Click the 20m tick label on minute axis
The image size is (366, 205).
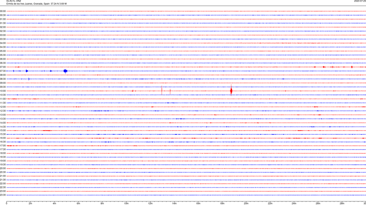pos(246,203)
